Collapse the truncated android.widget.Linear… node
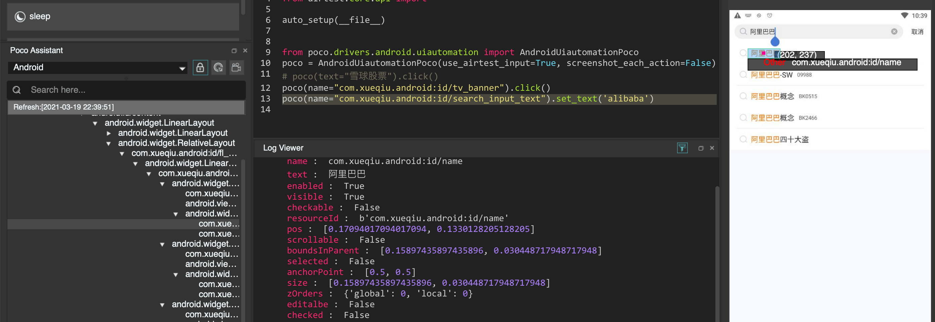 tap(135, 164)
